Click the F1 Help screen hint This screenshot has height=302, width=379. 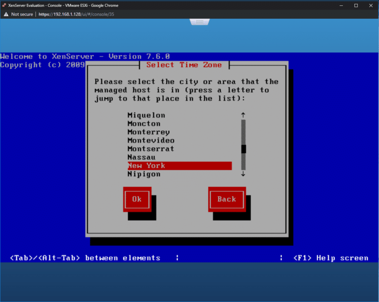(x=331, y=258)
